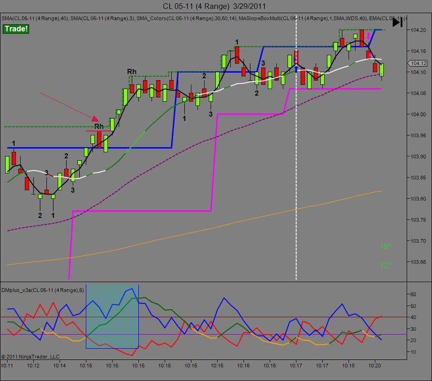
Task: Click price axis label 104.05
Action: [418, 93]
